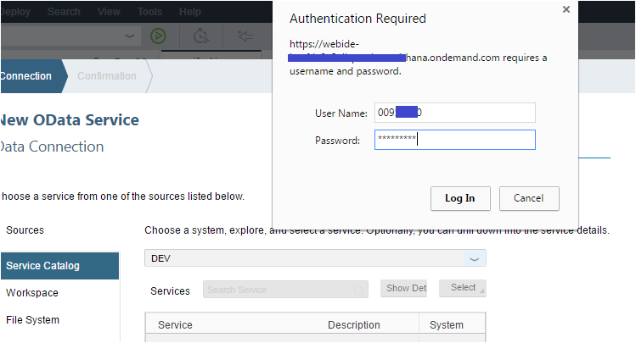The image size is (636, 343).
Task: Open the Select button's dropdown corner
Action: 481,290
